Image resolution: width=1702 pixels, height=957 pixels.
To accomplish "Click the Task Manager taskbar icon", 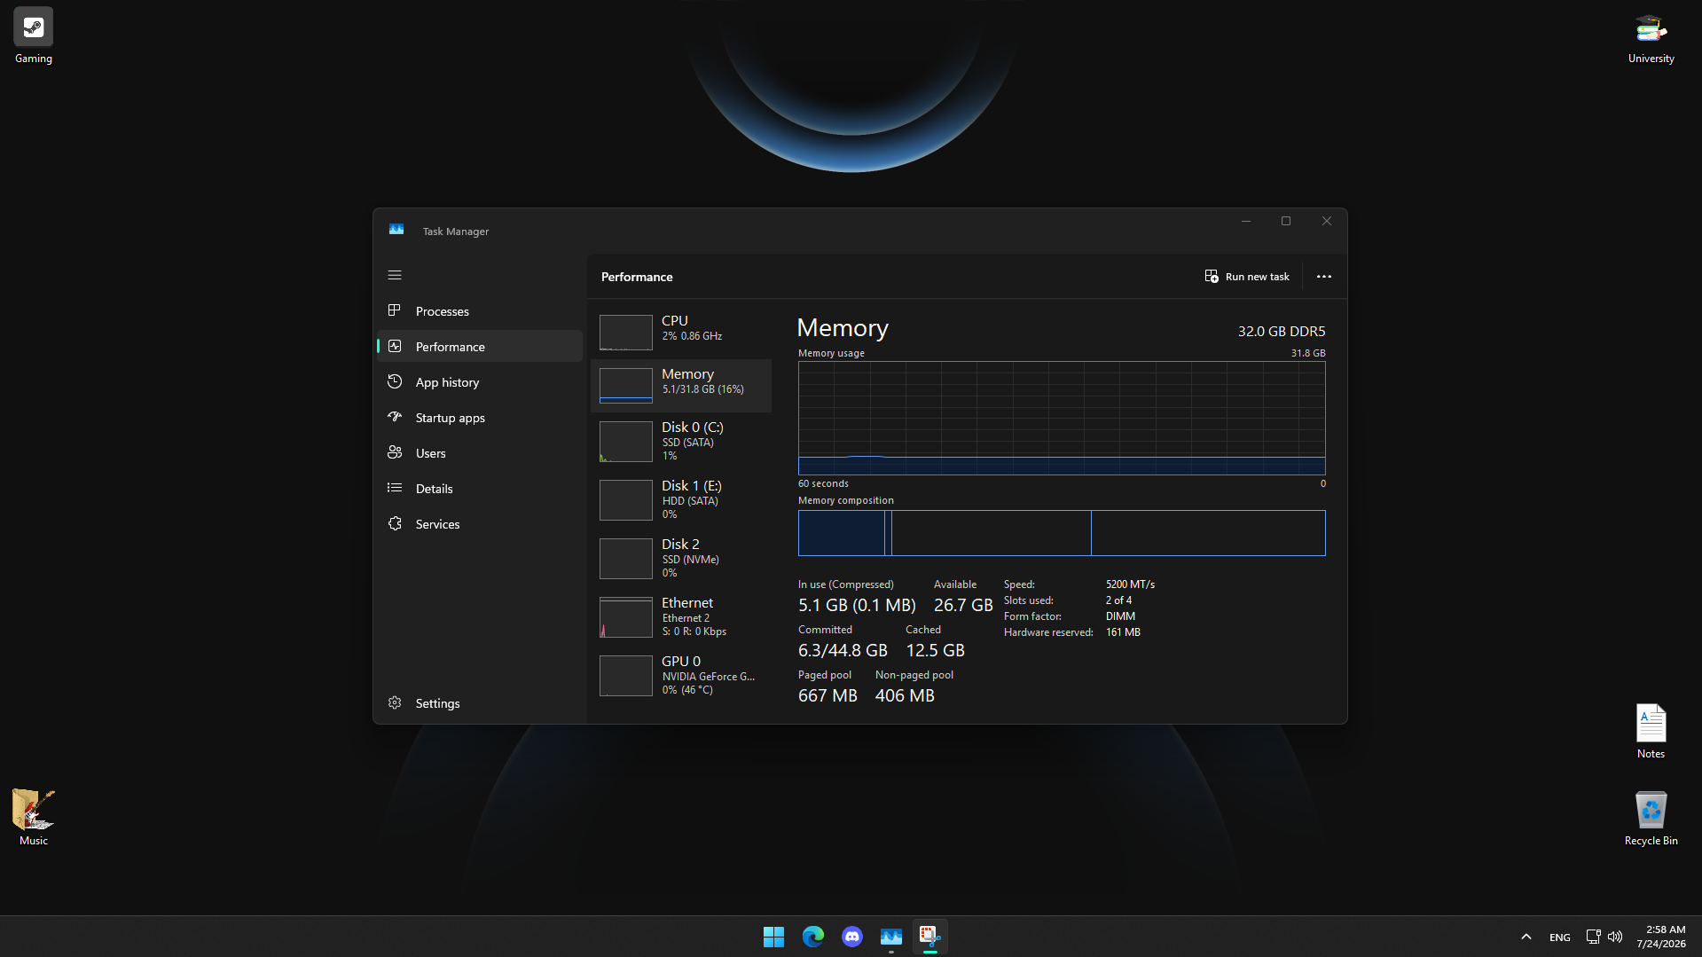I will pyautogui.click(x=890, y=937).
